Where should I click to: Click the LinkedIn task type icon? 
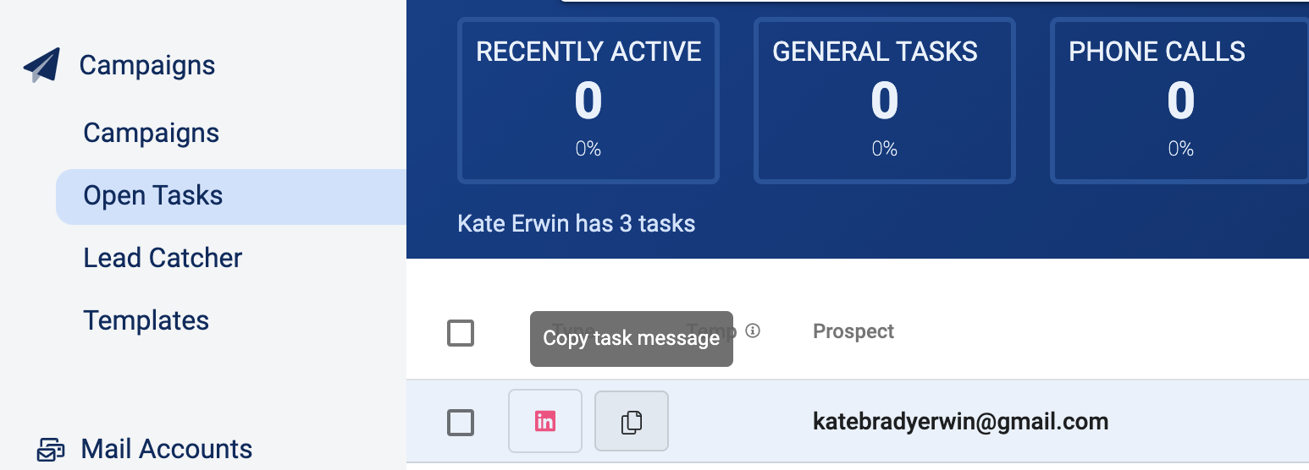[545, 421]
